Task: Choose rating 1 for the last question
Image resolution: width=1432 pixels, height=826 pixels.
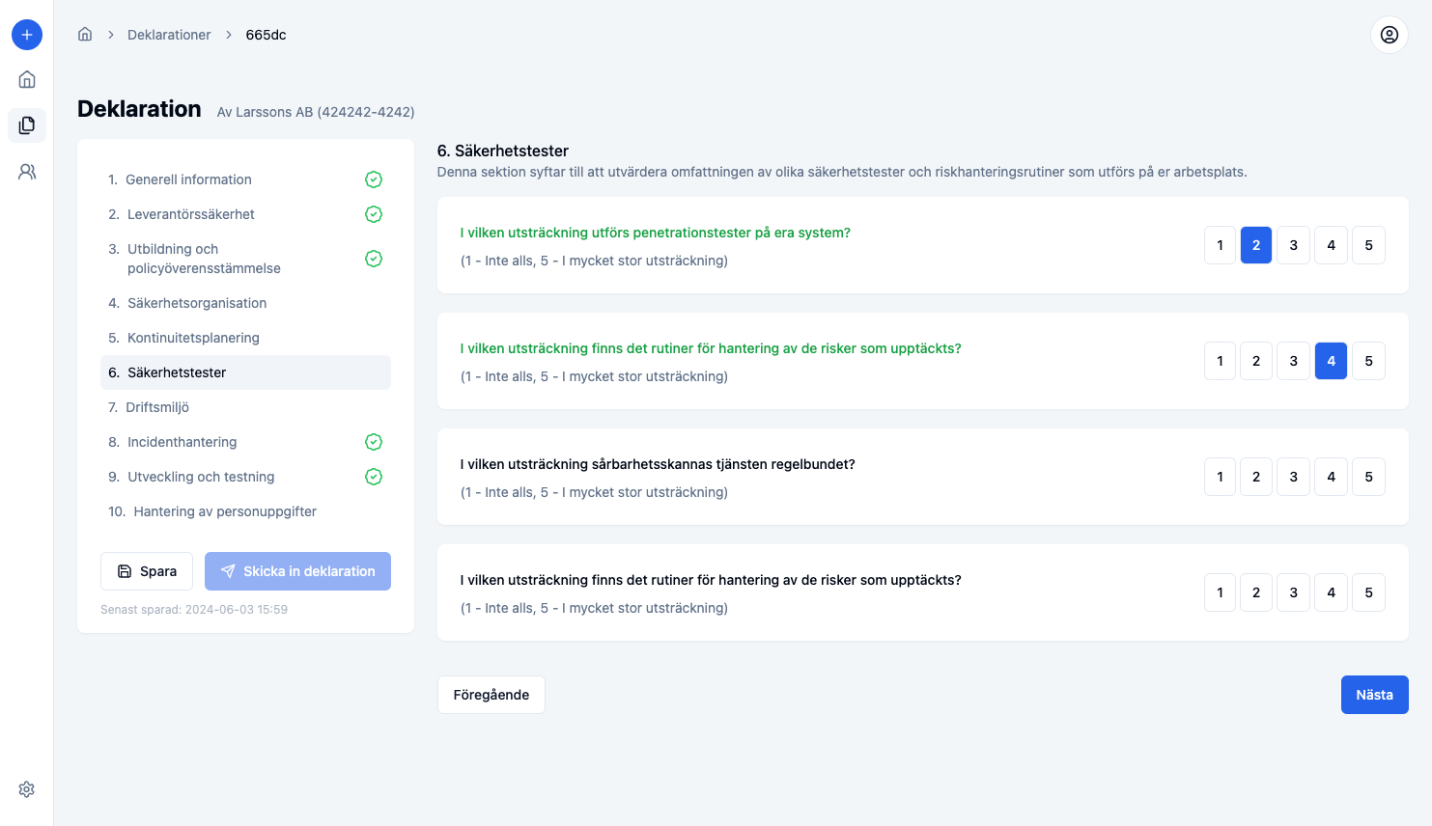Action: coord(1220,592)
